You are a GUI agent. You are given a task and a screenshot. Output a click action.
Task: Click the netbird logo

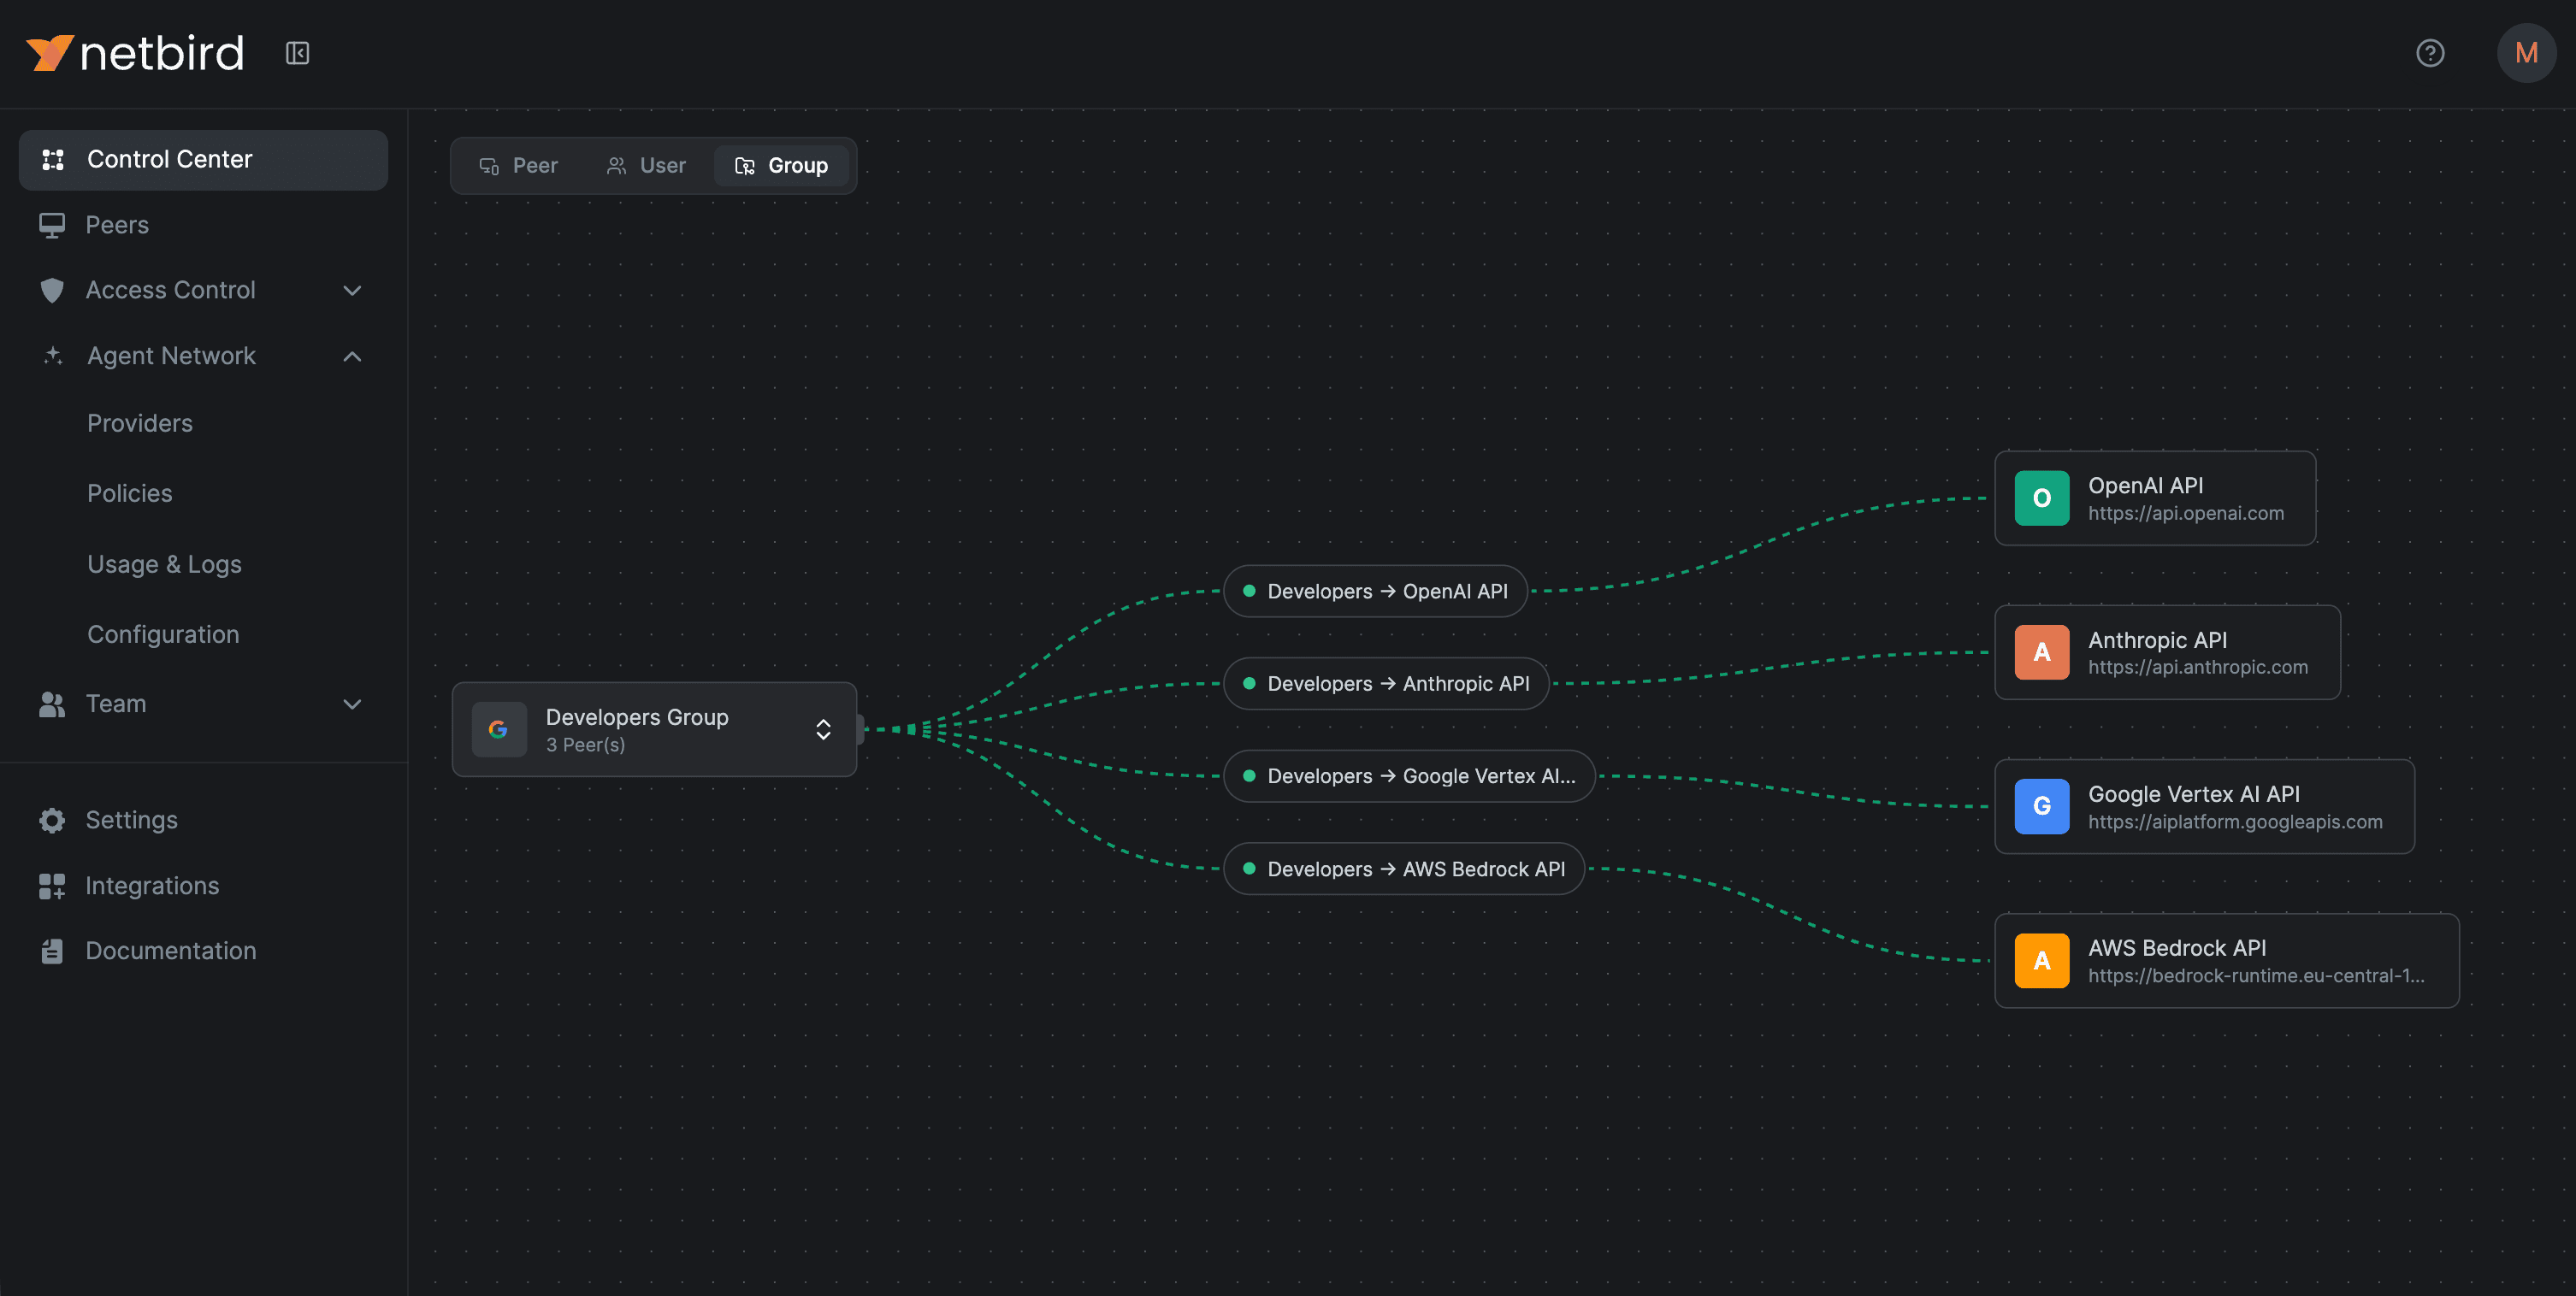(x=135, y=53)
